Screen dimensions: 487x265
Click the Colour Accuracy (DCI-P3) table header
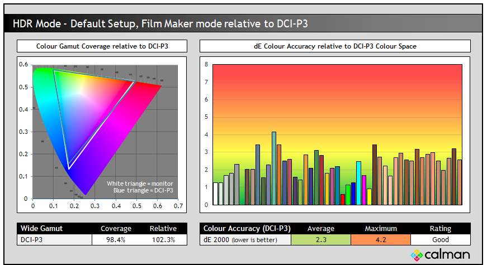click(246, 228)
